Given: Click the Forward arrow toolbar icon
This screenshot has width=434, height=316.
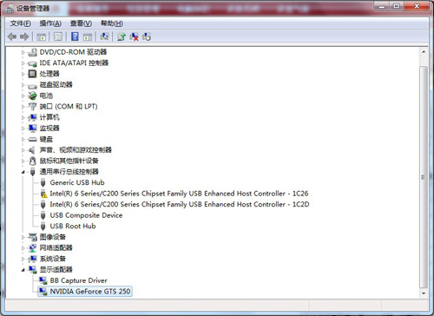Looking at the screenshot, I should (x=24, y=36).
